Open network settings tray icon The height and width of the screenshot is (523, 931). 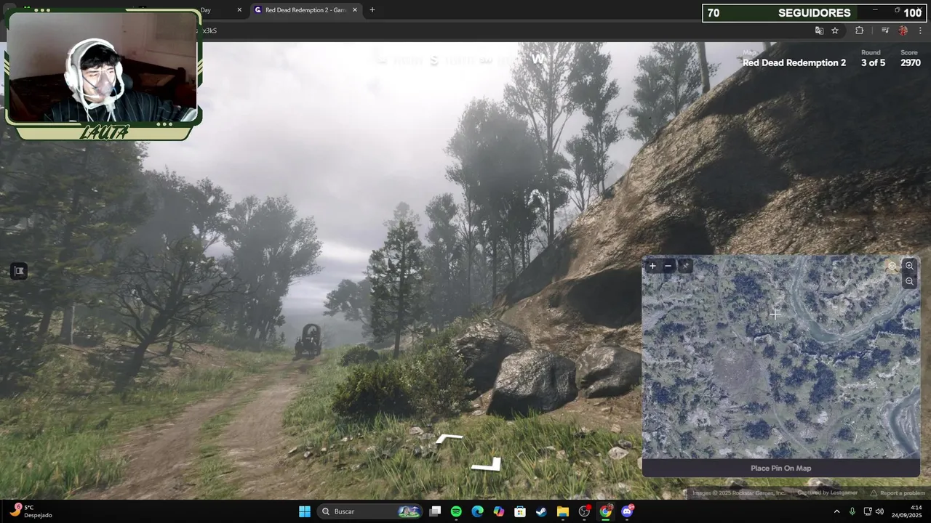tap(868, 511)
